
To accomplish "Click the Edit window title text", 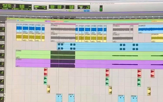I will pyautogui.click(x=103, y=4).
